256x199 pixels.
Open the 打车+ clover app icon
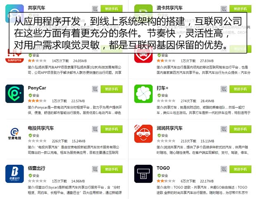point(143,94)
